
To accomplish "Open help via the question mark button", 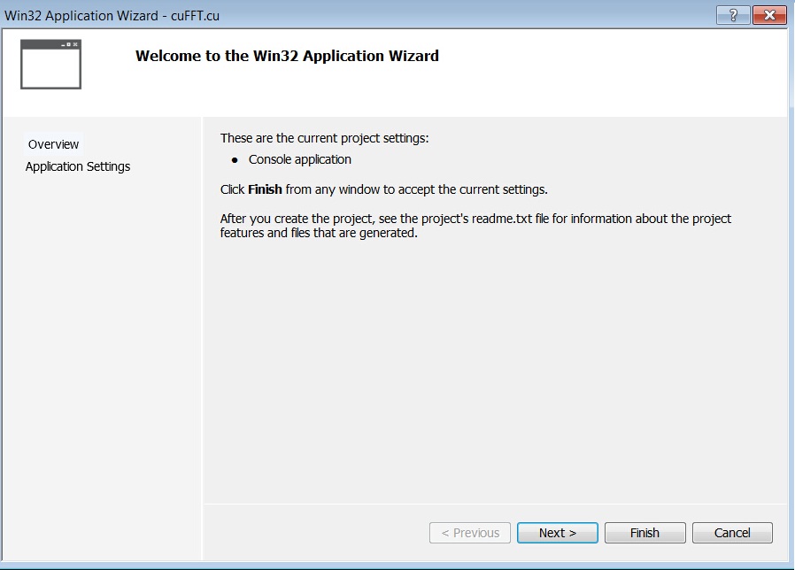I will pos(733,15).
